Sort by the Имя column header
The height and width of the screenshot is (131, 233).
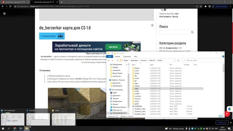coord(134,65)
